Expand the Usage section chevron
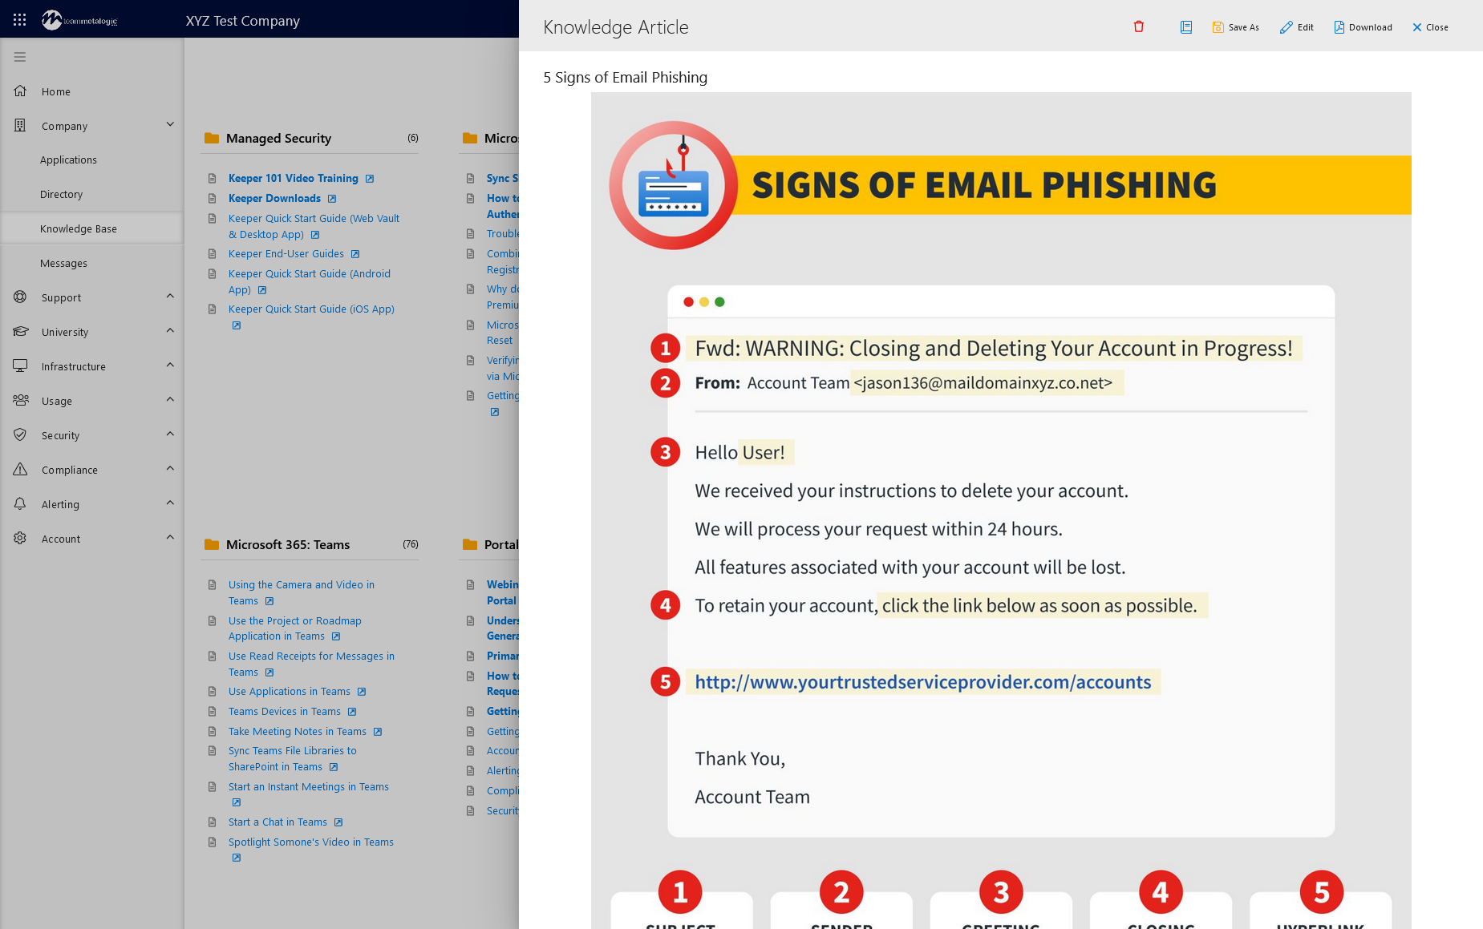Screen dimensions: 1483x929 coord(170,400)
